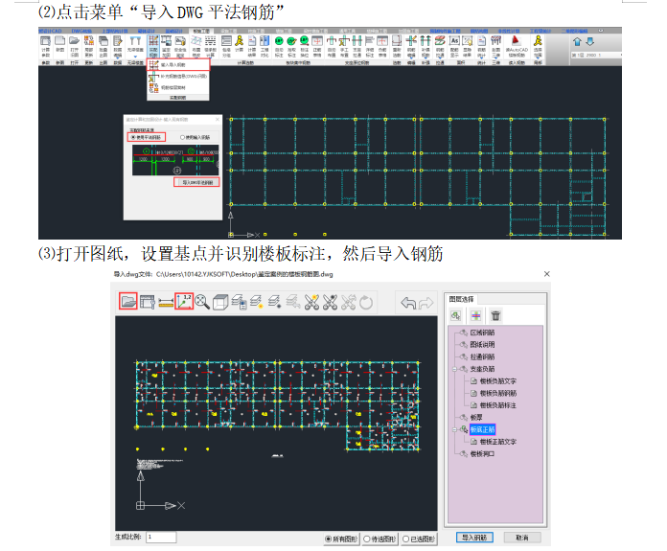
Task: Close the small 输入导入钢筋 dialog
Action: click(x=218, y=120)
